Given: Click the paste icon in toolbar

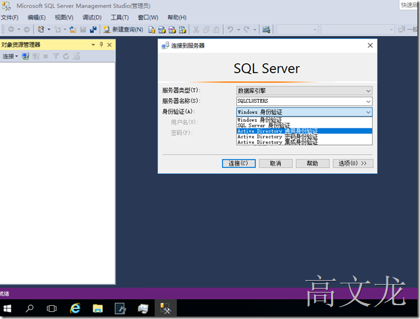Looking at the screenshot, I should [216, 30].
